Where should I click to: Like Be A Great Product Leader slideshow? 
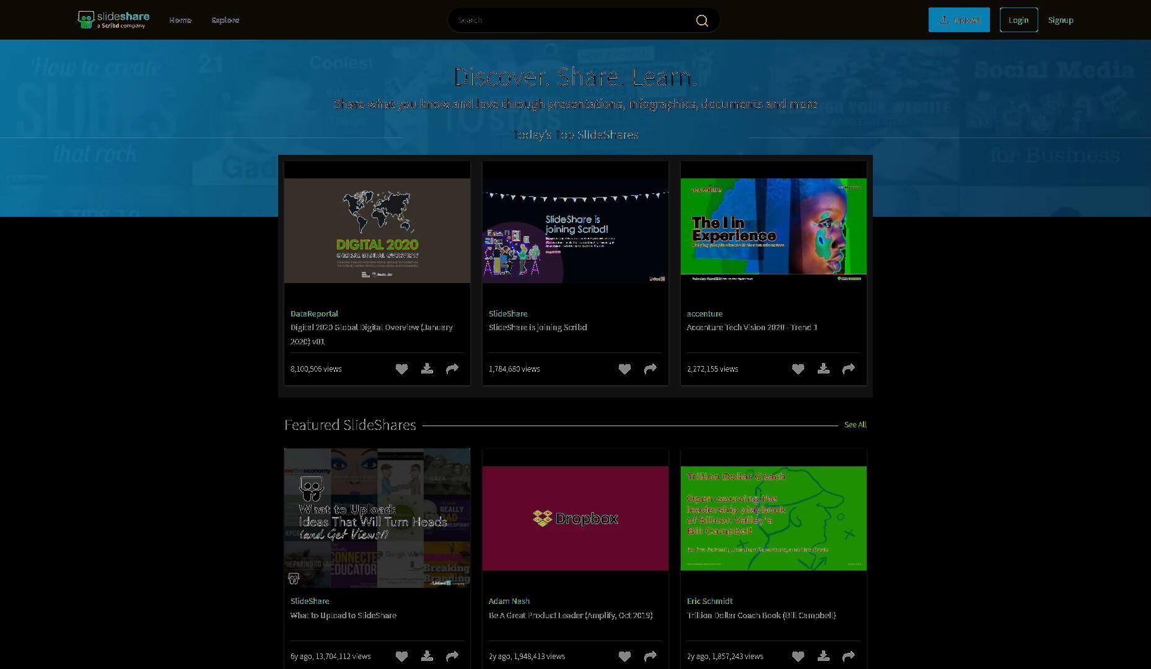pyautogui.click(x=624, y=656)
